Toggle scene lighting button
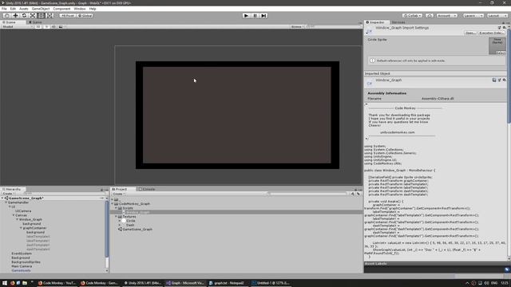Screen dimensions: 511x287 pyautogui.click(x=46, y=26)
